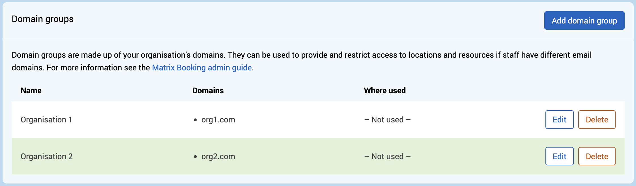Viewport: 636px width, 186px height.
Task: Click the bullet point beside org2.com
Action: (x=195, y=157)
